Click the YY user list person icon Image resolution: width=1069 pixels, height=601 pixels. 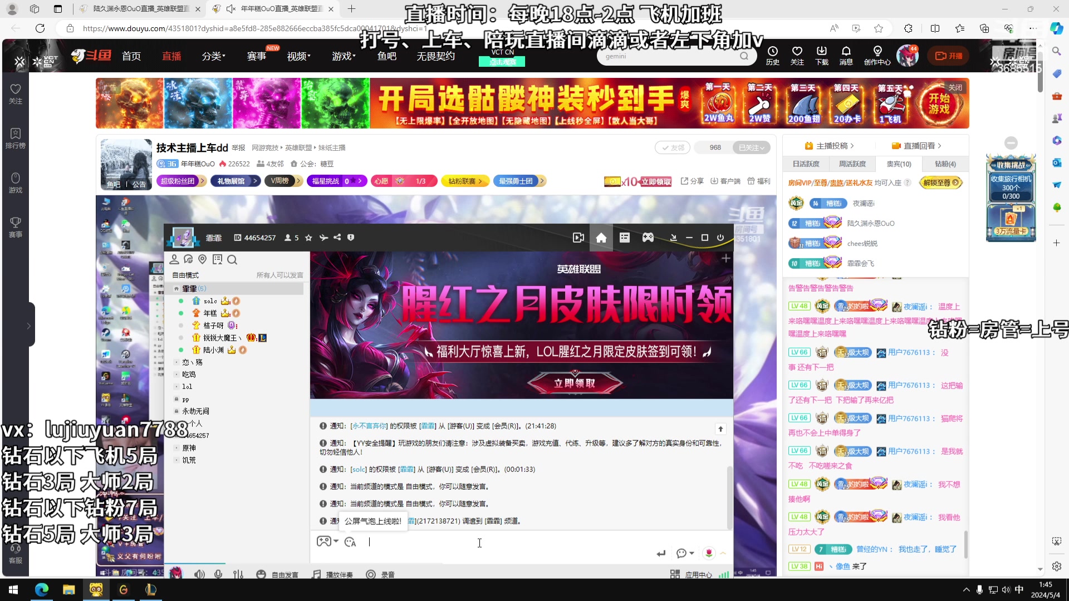(x=174, y=259)
